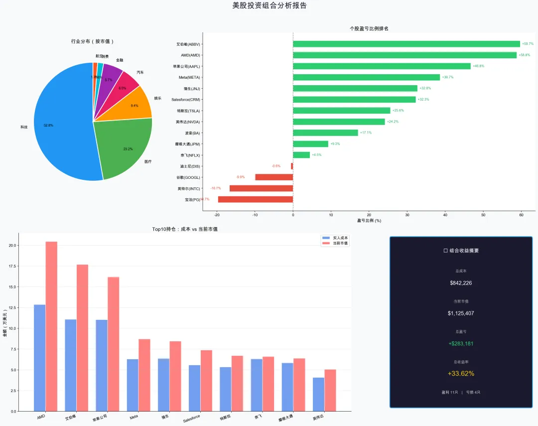Click the 艾伯维(ABBV) green bar
This screenshot has width=538, height=426.
(x=406, y=44)
